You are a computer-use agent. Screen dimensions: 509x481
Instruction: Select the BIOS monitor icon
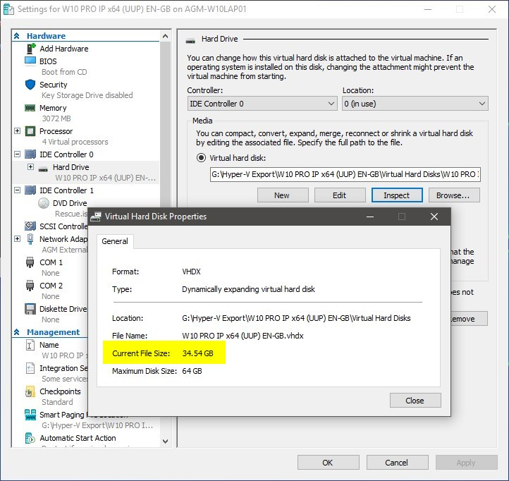30,61
